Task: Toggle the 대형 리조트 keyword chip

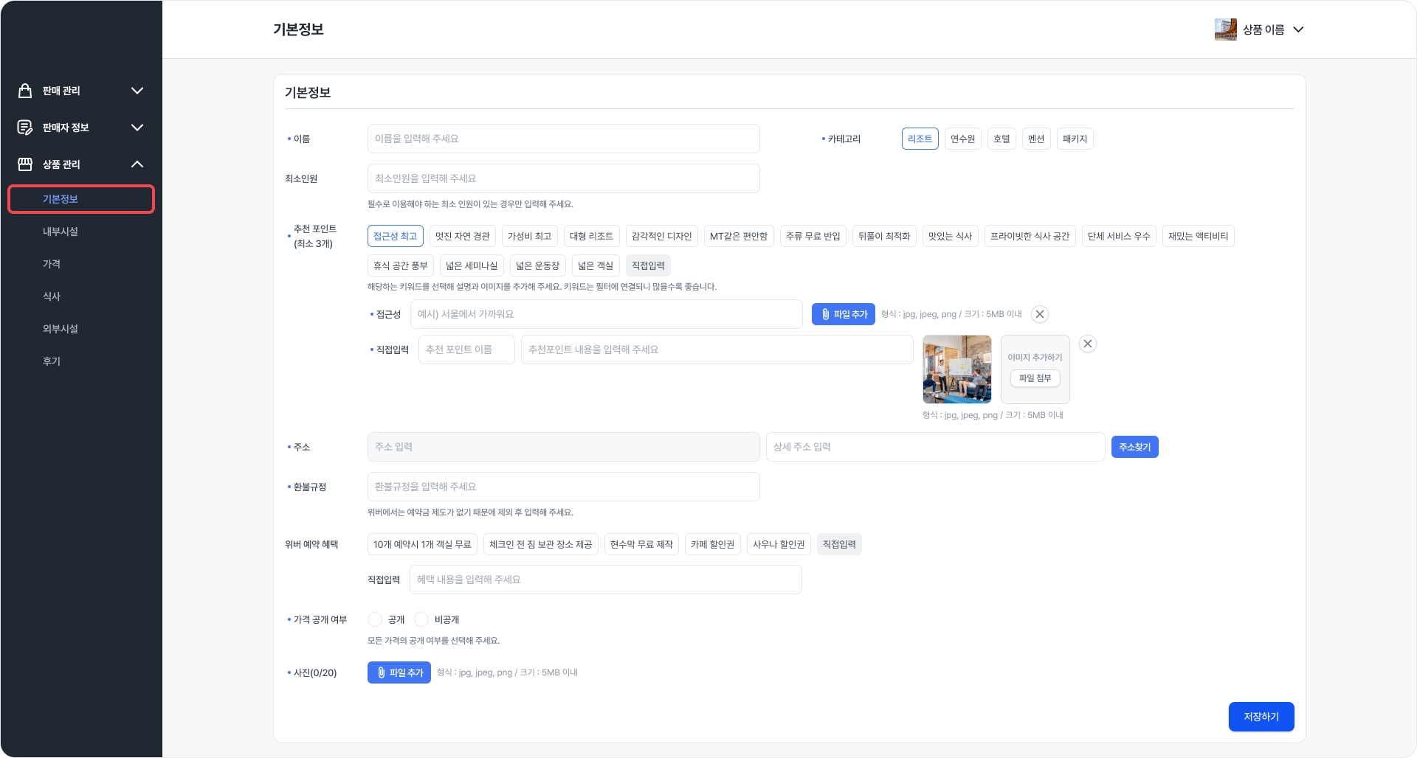Action: [x=592, y=236]
